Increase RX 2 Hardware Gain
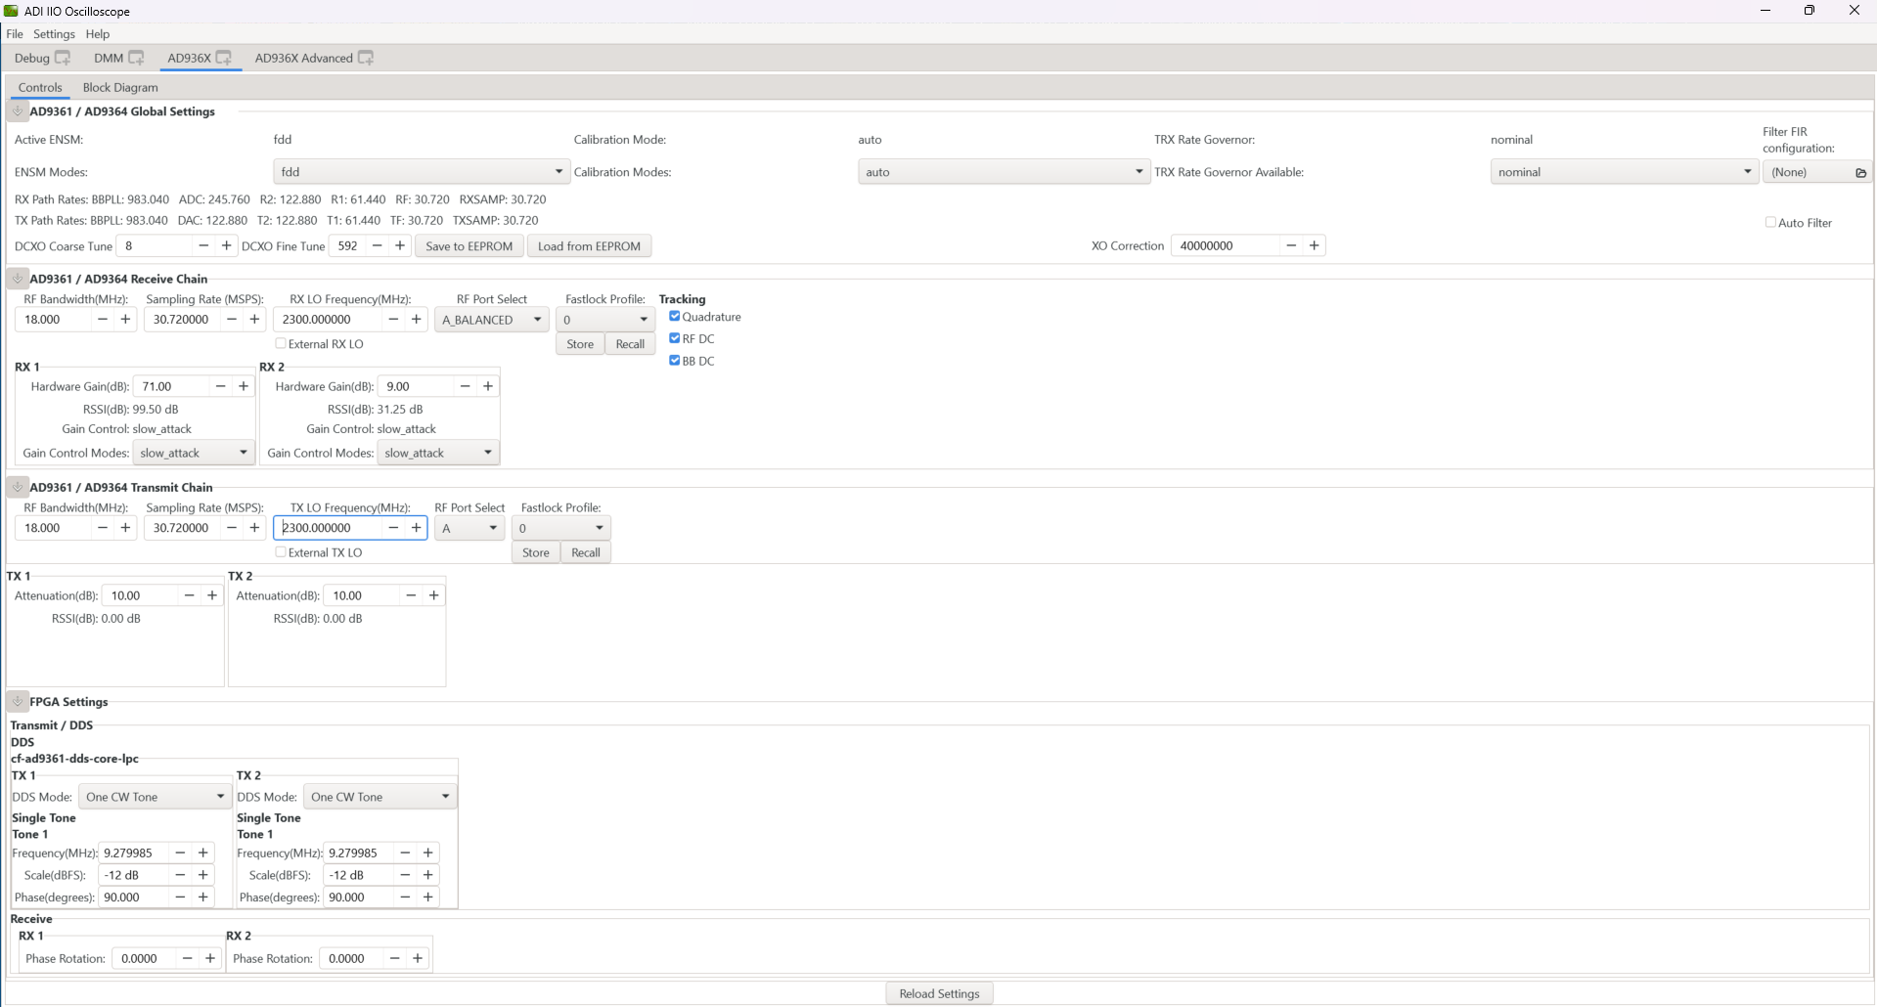1877x1007 pixels. click(x=488, y=386)
